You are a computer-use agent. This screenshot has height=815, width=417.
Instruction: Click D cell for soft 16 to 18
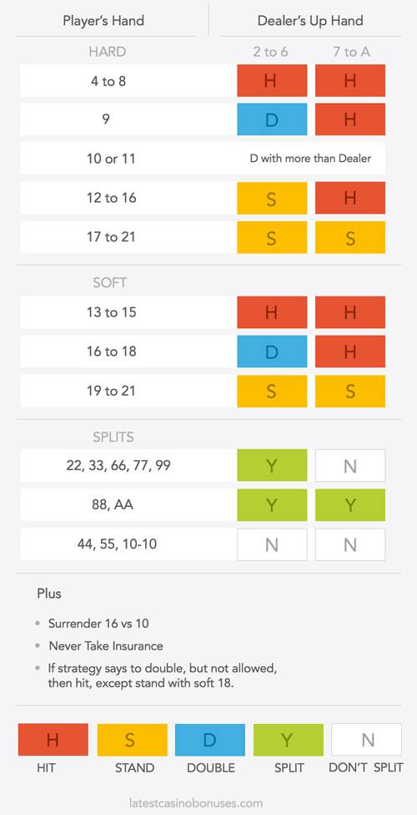point(272,352)
